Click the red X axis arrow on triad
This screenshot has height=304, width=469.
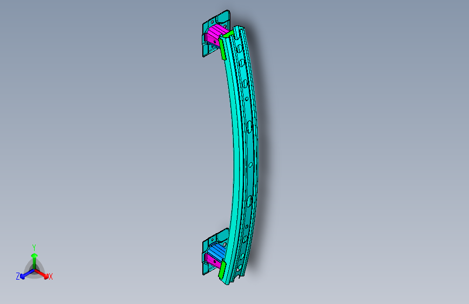point(42,274)
